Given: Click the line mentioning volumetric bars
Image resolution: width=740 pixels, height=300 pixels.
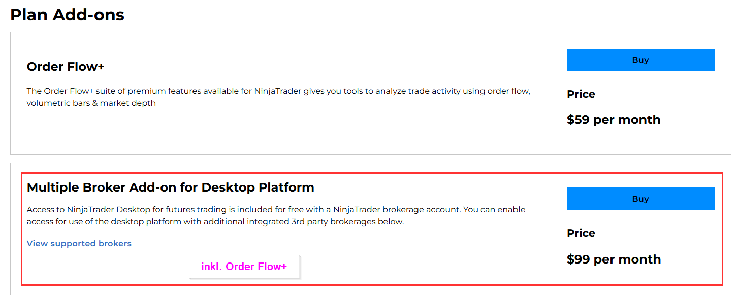Looking at the screenshot, I should (x=91, y=103).
